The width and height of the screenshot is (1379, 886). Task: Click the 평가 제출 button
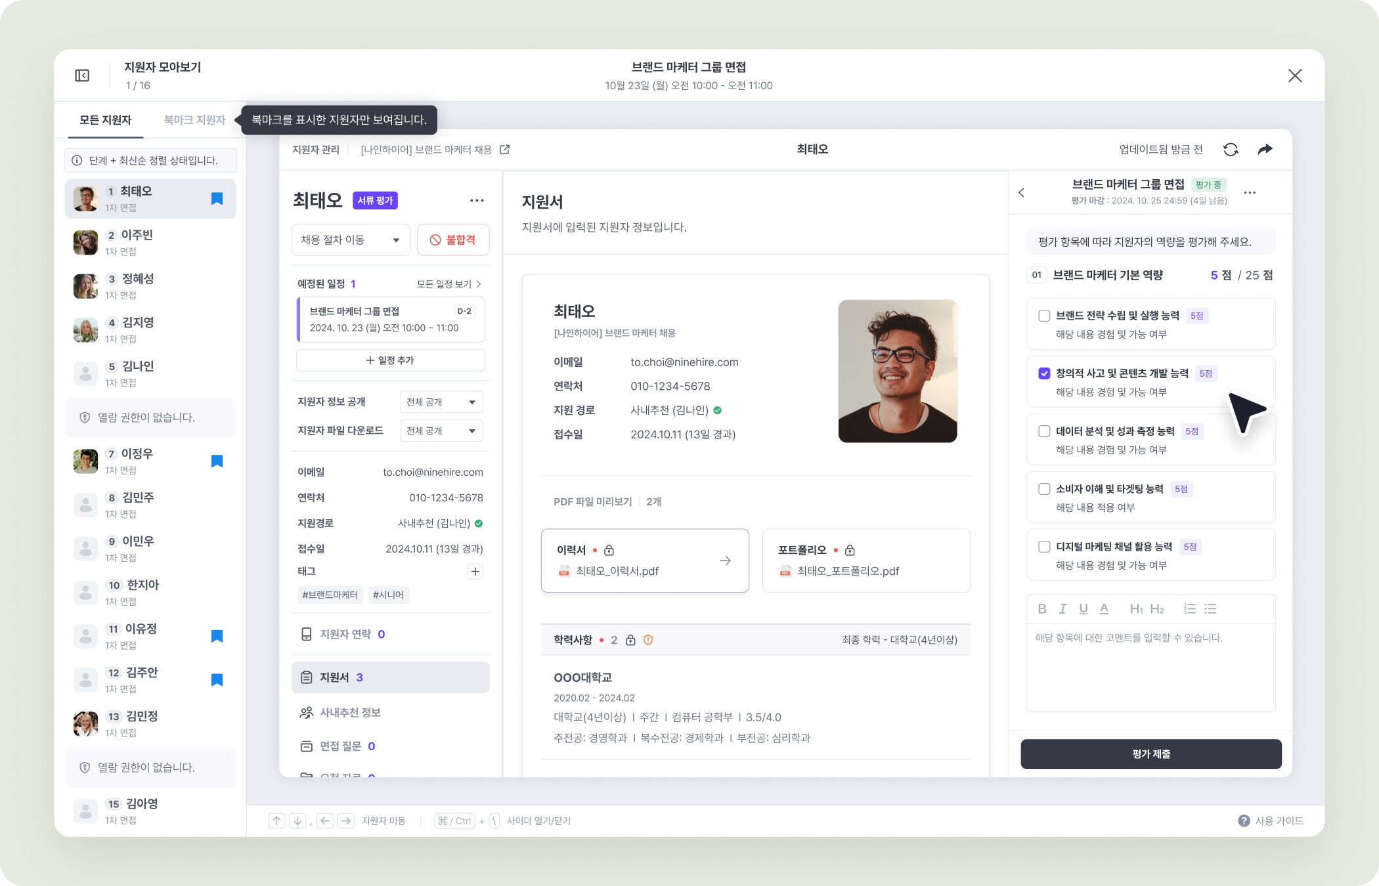coord(1150,754)
